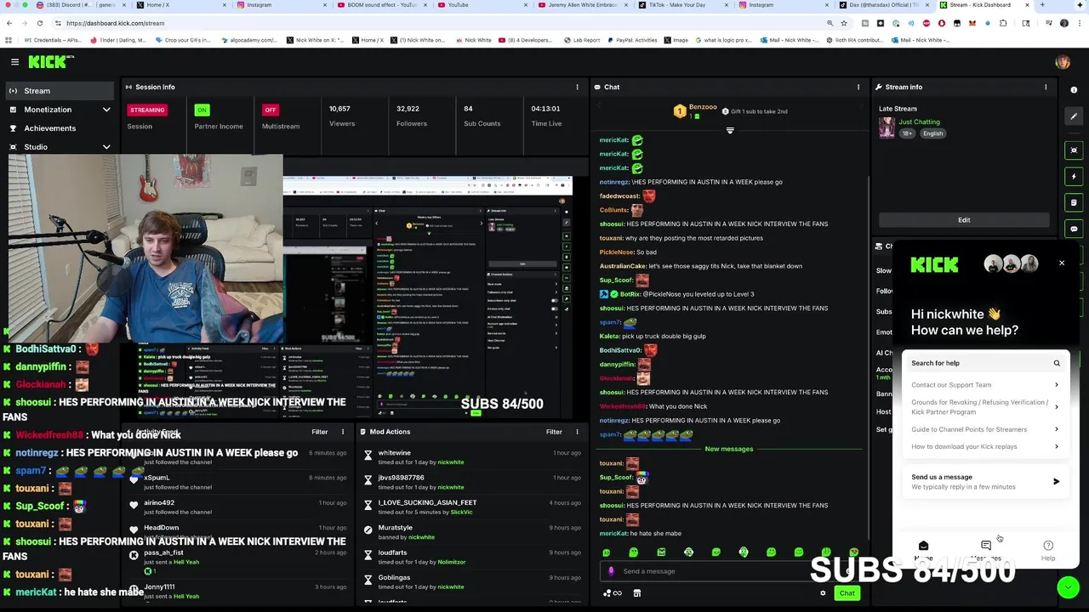Viewport: 1089px width, 612px height.
Task: Click New messages divider to jump to latest
Action: [729, 449]
